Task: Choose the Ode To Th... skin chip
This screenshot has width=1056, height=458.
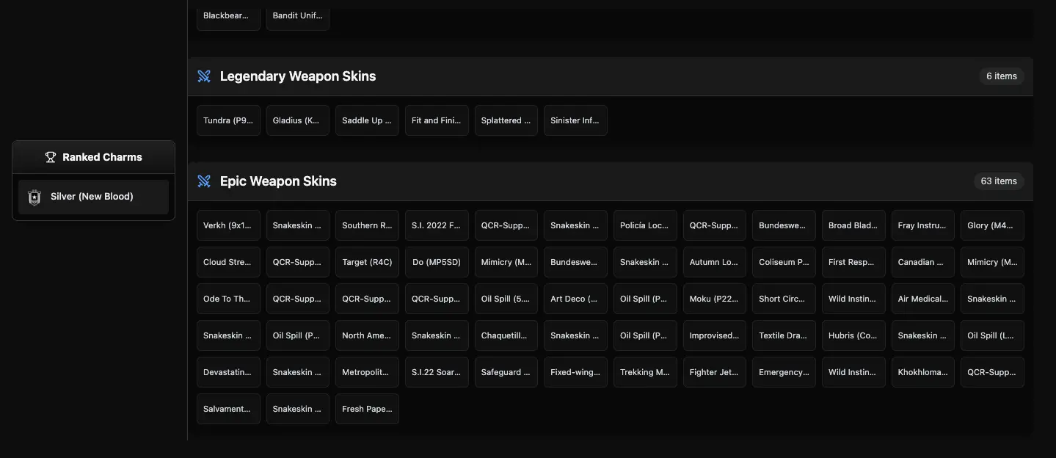Action: tap(228, 299)
